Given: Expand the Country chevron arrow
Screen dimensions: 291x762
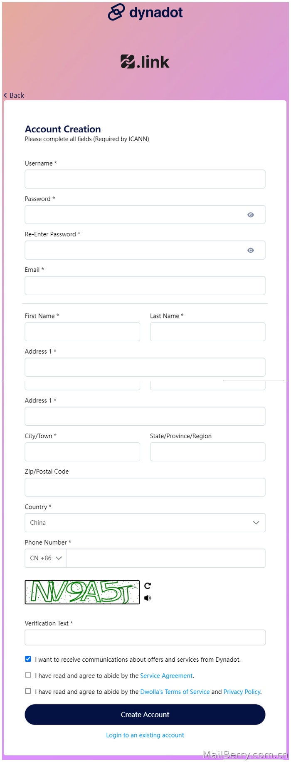Looking at the screenshot, I should 256,523.
